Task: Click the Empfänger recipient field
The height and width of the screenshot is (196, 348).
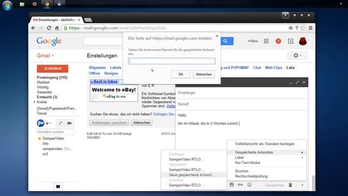Action: pos(241,93)
